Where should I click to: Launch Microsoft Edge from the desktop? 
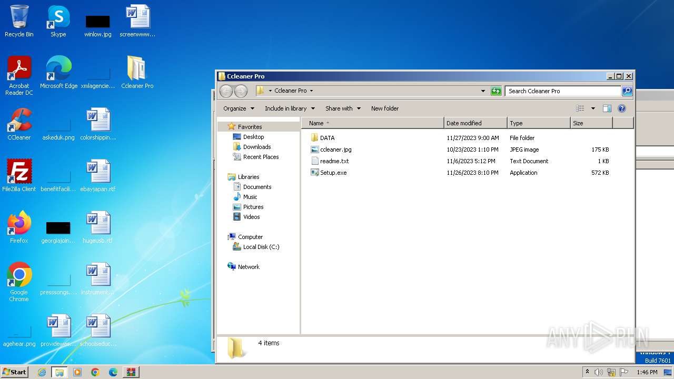tap(58, 73)
